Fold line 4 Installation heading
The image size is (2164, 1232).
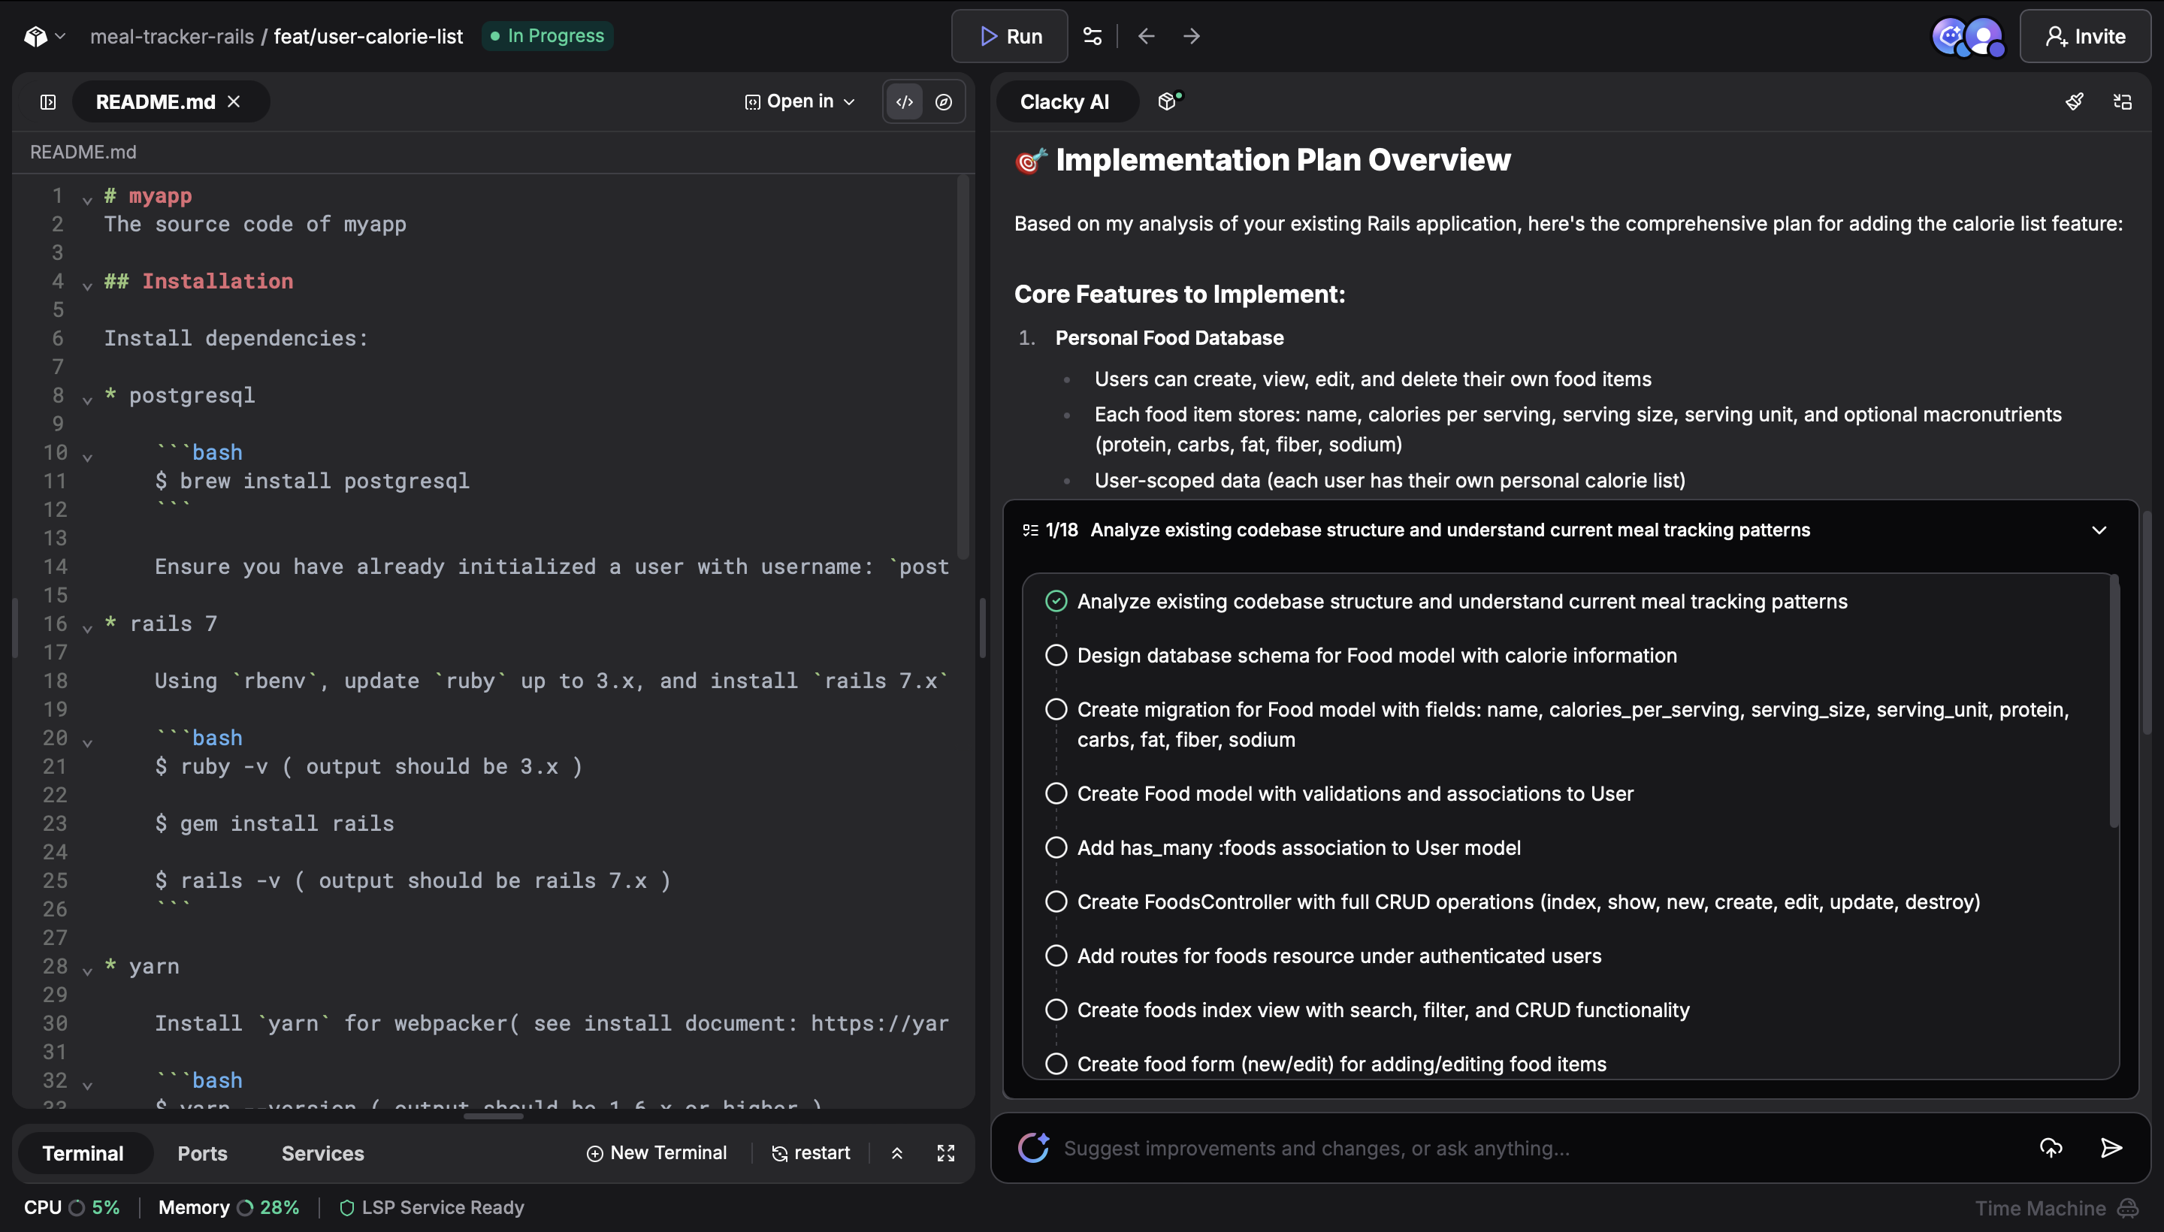point(87,285)
